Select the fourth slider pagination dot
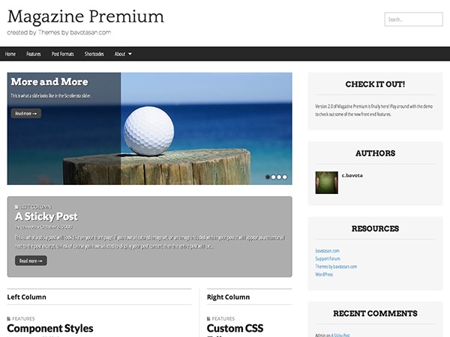The height and width of the screenshot is (337, 450). [285, 177]
